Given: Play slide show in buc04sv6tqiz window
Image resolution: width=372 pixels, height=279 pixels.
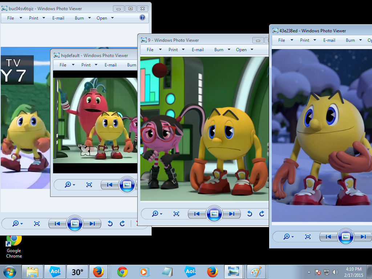Looking at the screenshot, I should point(75,223).
